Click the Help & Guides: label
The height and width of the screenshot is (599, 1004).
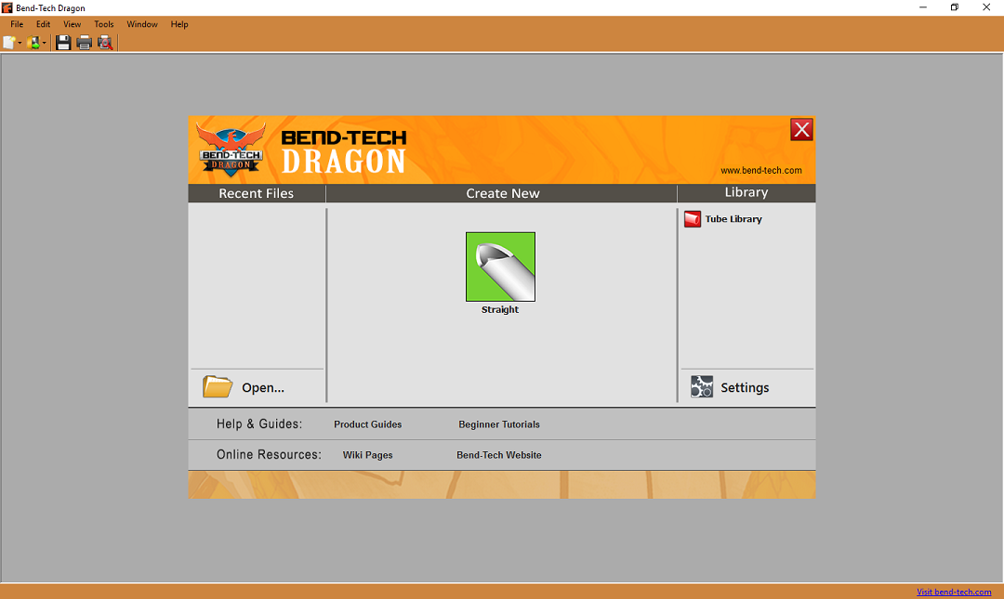259,423
